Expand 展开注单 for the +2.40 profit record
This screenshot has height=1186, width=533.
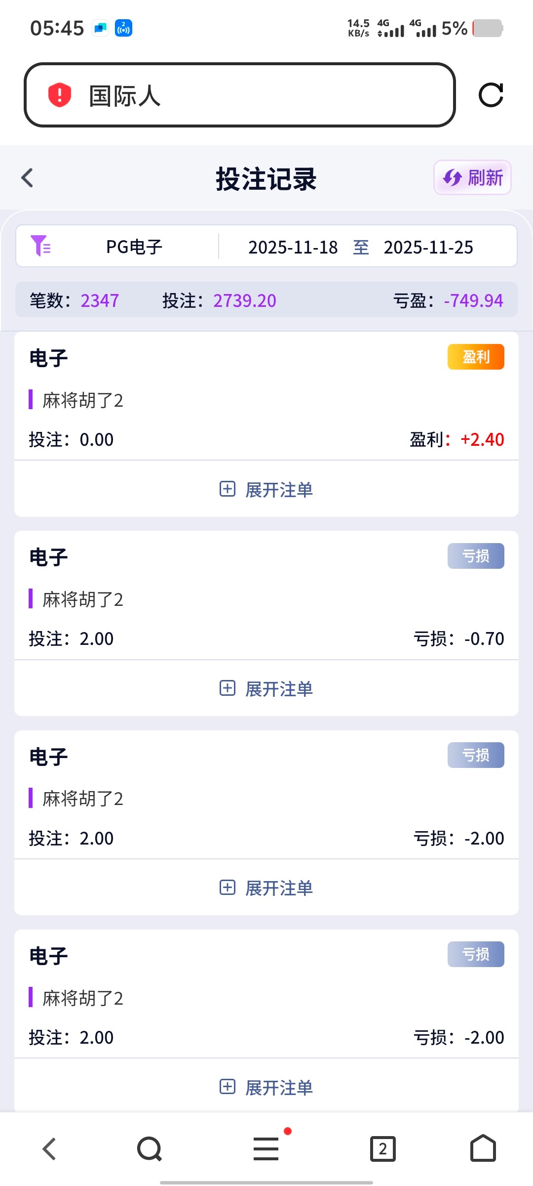[266, 490]
